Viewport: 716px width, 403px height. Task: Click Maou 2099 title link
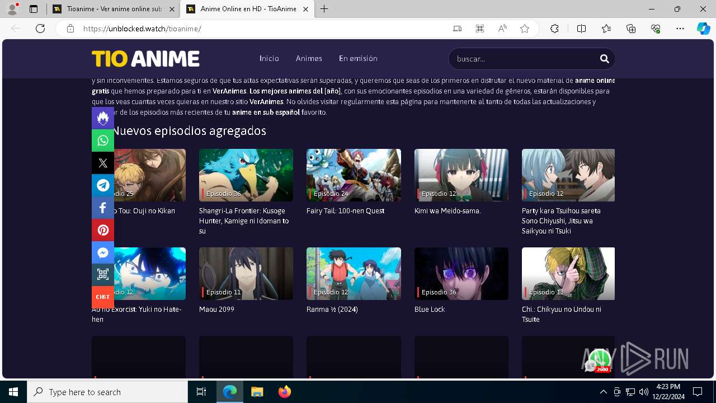(x=216, y=310)
